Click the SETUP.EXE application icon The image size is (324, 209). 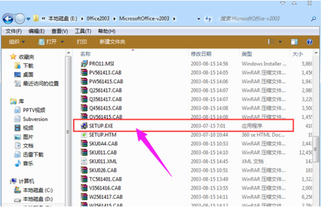[x=84, y=125]
